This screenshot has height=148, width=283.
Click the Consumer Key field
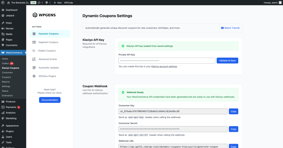click(x=173, y=111)
